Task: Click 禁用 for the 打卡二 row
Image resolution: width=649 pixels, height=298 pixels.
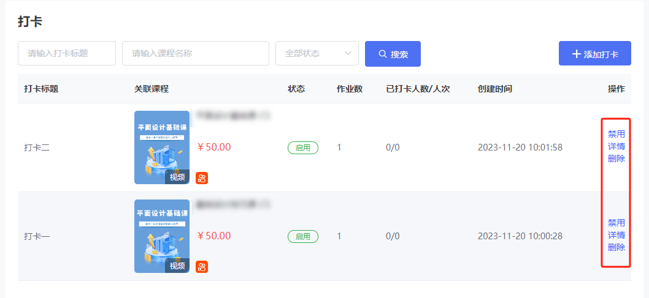Action: 616,135
